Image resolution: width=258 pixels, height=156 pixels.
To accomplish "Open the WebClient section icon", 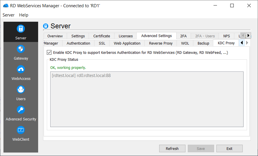I will tap(21, 130).
